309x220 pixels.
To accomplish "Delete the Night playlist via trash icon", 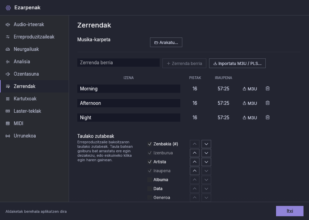I will coord(267,118).
